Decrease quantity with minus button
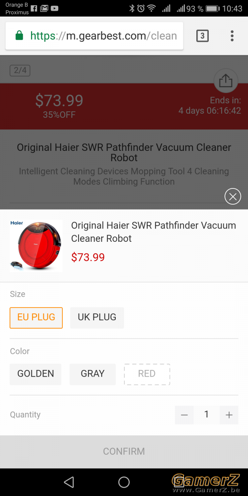The width and height of the screenshot is (248, 496). (x=184, y=415)
